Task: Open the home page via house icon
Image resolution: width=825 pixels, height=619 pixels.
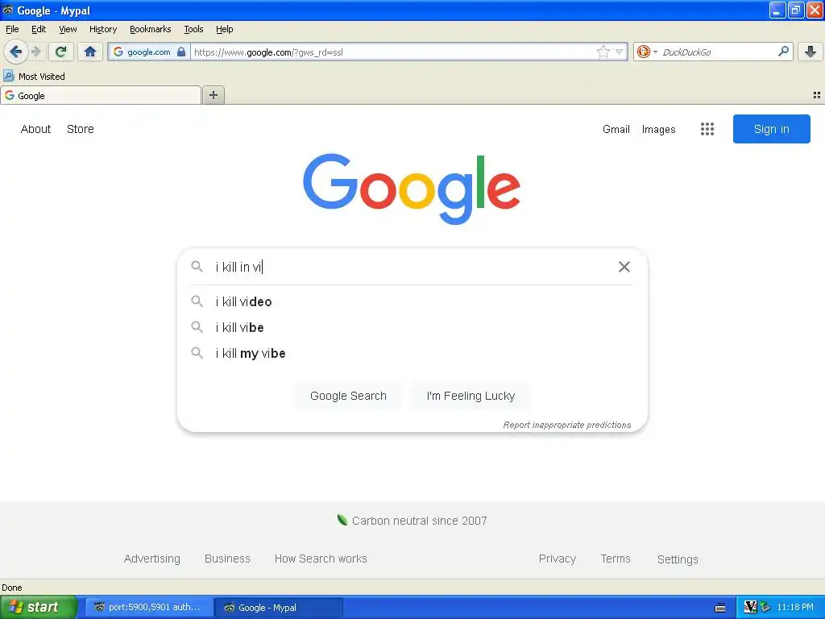Action: (90, 52)
